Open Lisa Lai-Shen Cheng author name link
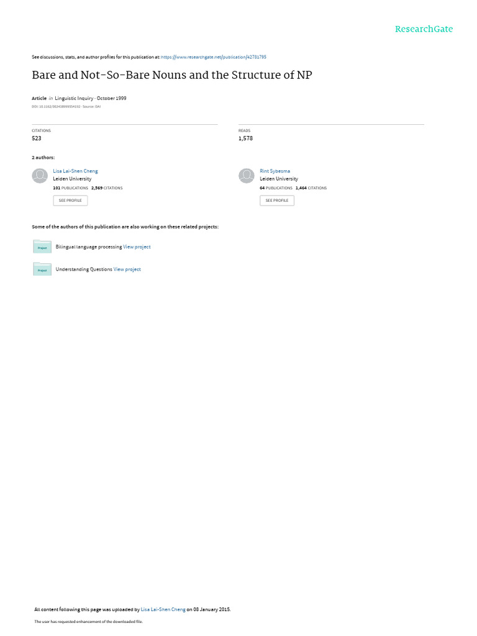 pos(75,171)
